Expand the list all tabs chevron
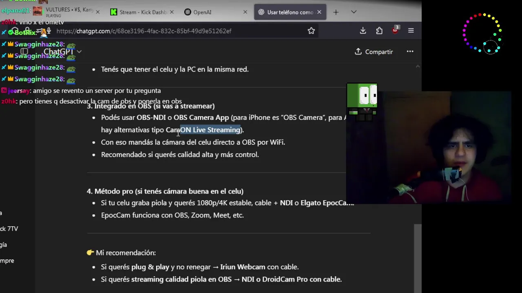This screenshot has width=522, height=293. click(354, 12)
